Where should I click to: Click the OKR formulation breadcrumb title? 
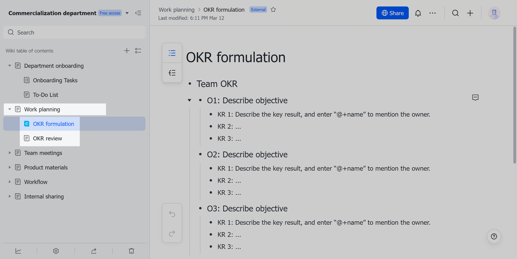224,9
